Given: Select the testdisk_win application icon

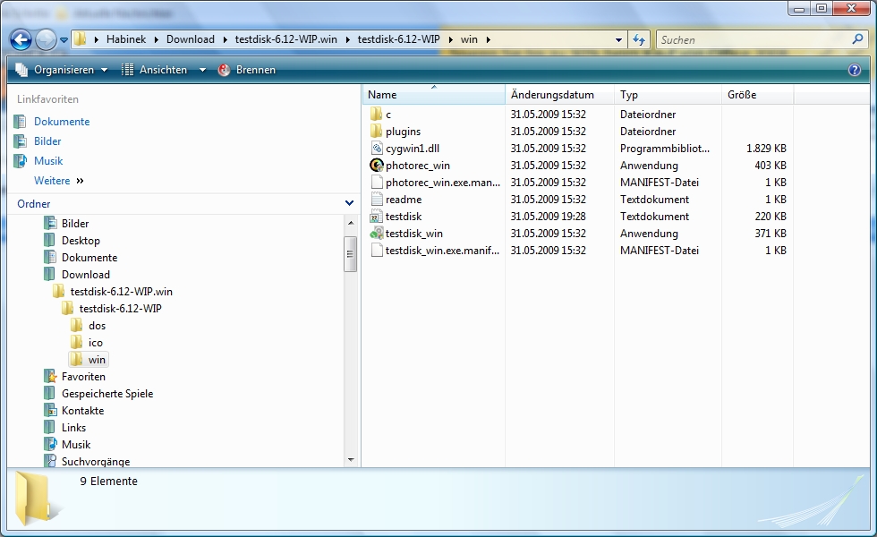Looking at the screenshot, I should point(377,234).
